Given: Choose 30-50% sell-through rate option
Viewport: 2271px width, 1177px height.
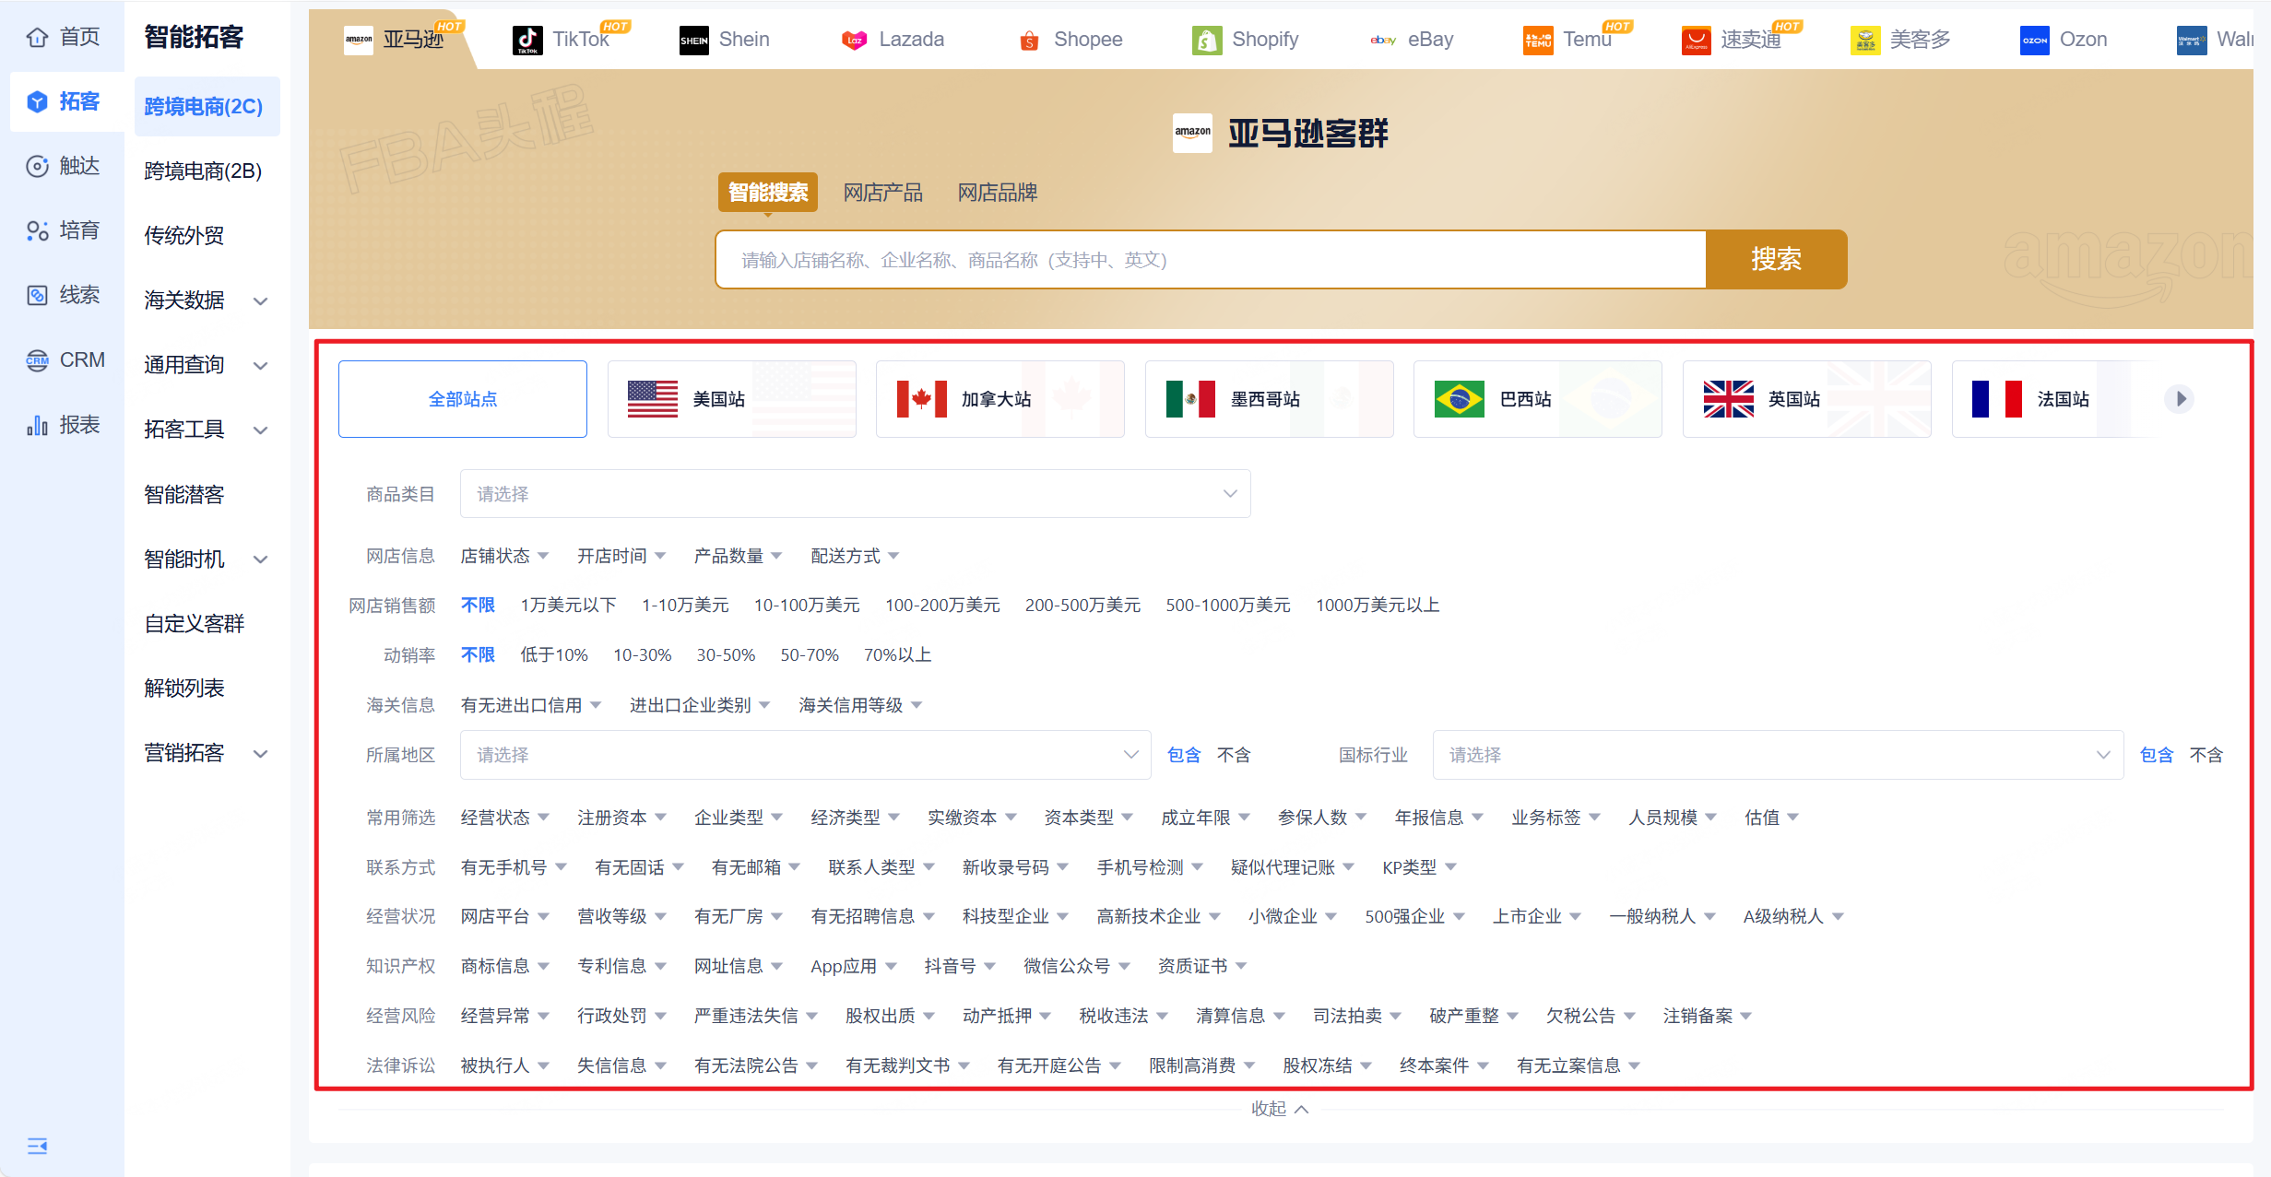Looking at the screenshot, I should (725, 654).
